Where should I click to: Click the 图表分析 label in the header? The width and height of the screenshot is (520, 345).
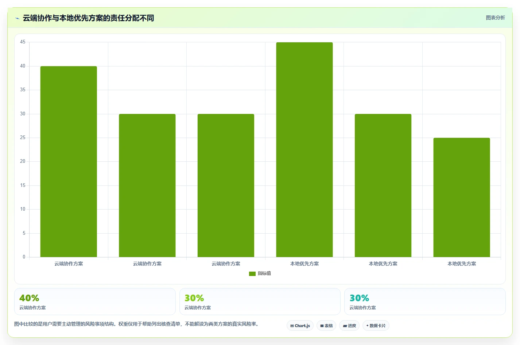[495, 18]
